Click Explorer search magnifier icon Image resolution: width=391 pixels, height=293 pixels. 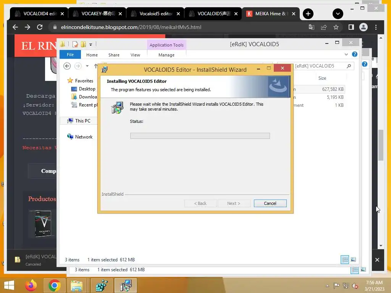tap(349, 66)
